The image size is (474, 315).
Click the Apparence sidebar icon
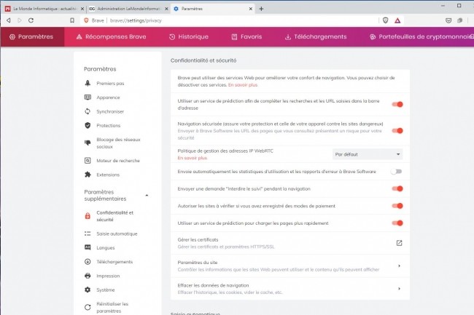coord(88,97)
